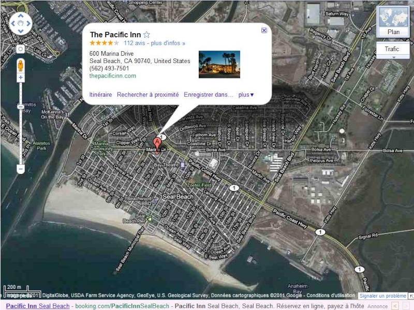
Task: Switch to Plan map view
Action: (393, 32)
